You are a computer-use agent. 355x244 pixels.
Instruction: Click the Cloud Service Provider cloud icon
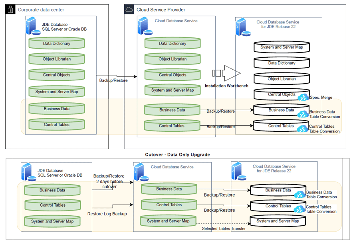[129, 10]
